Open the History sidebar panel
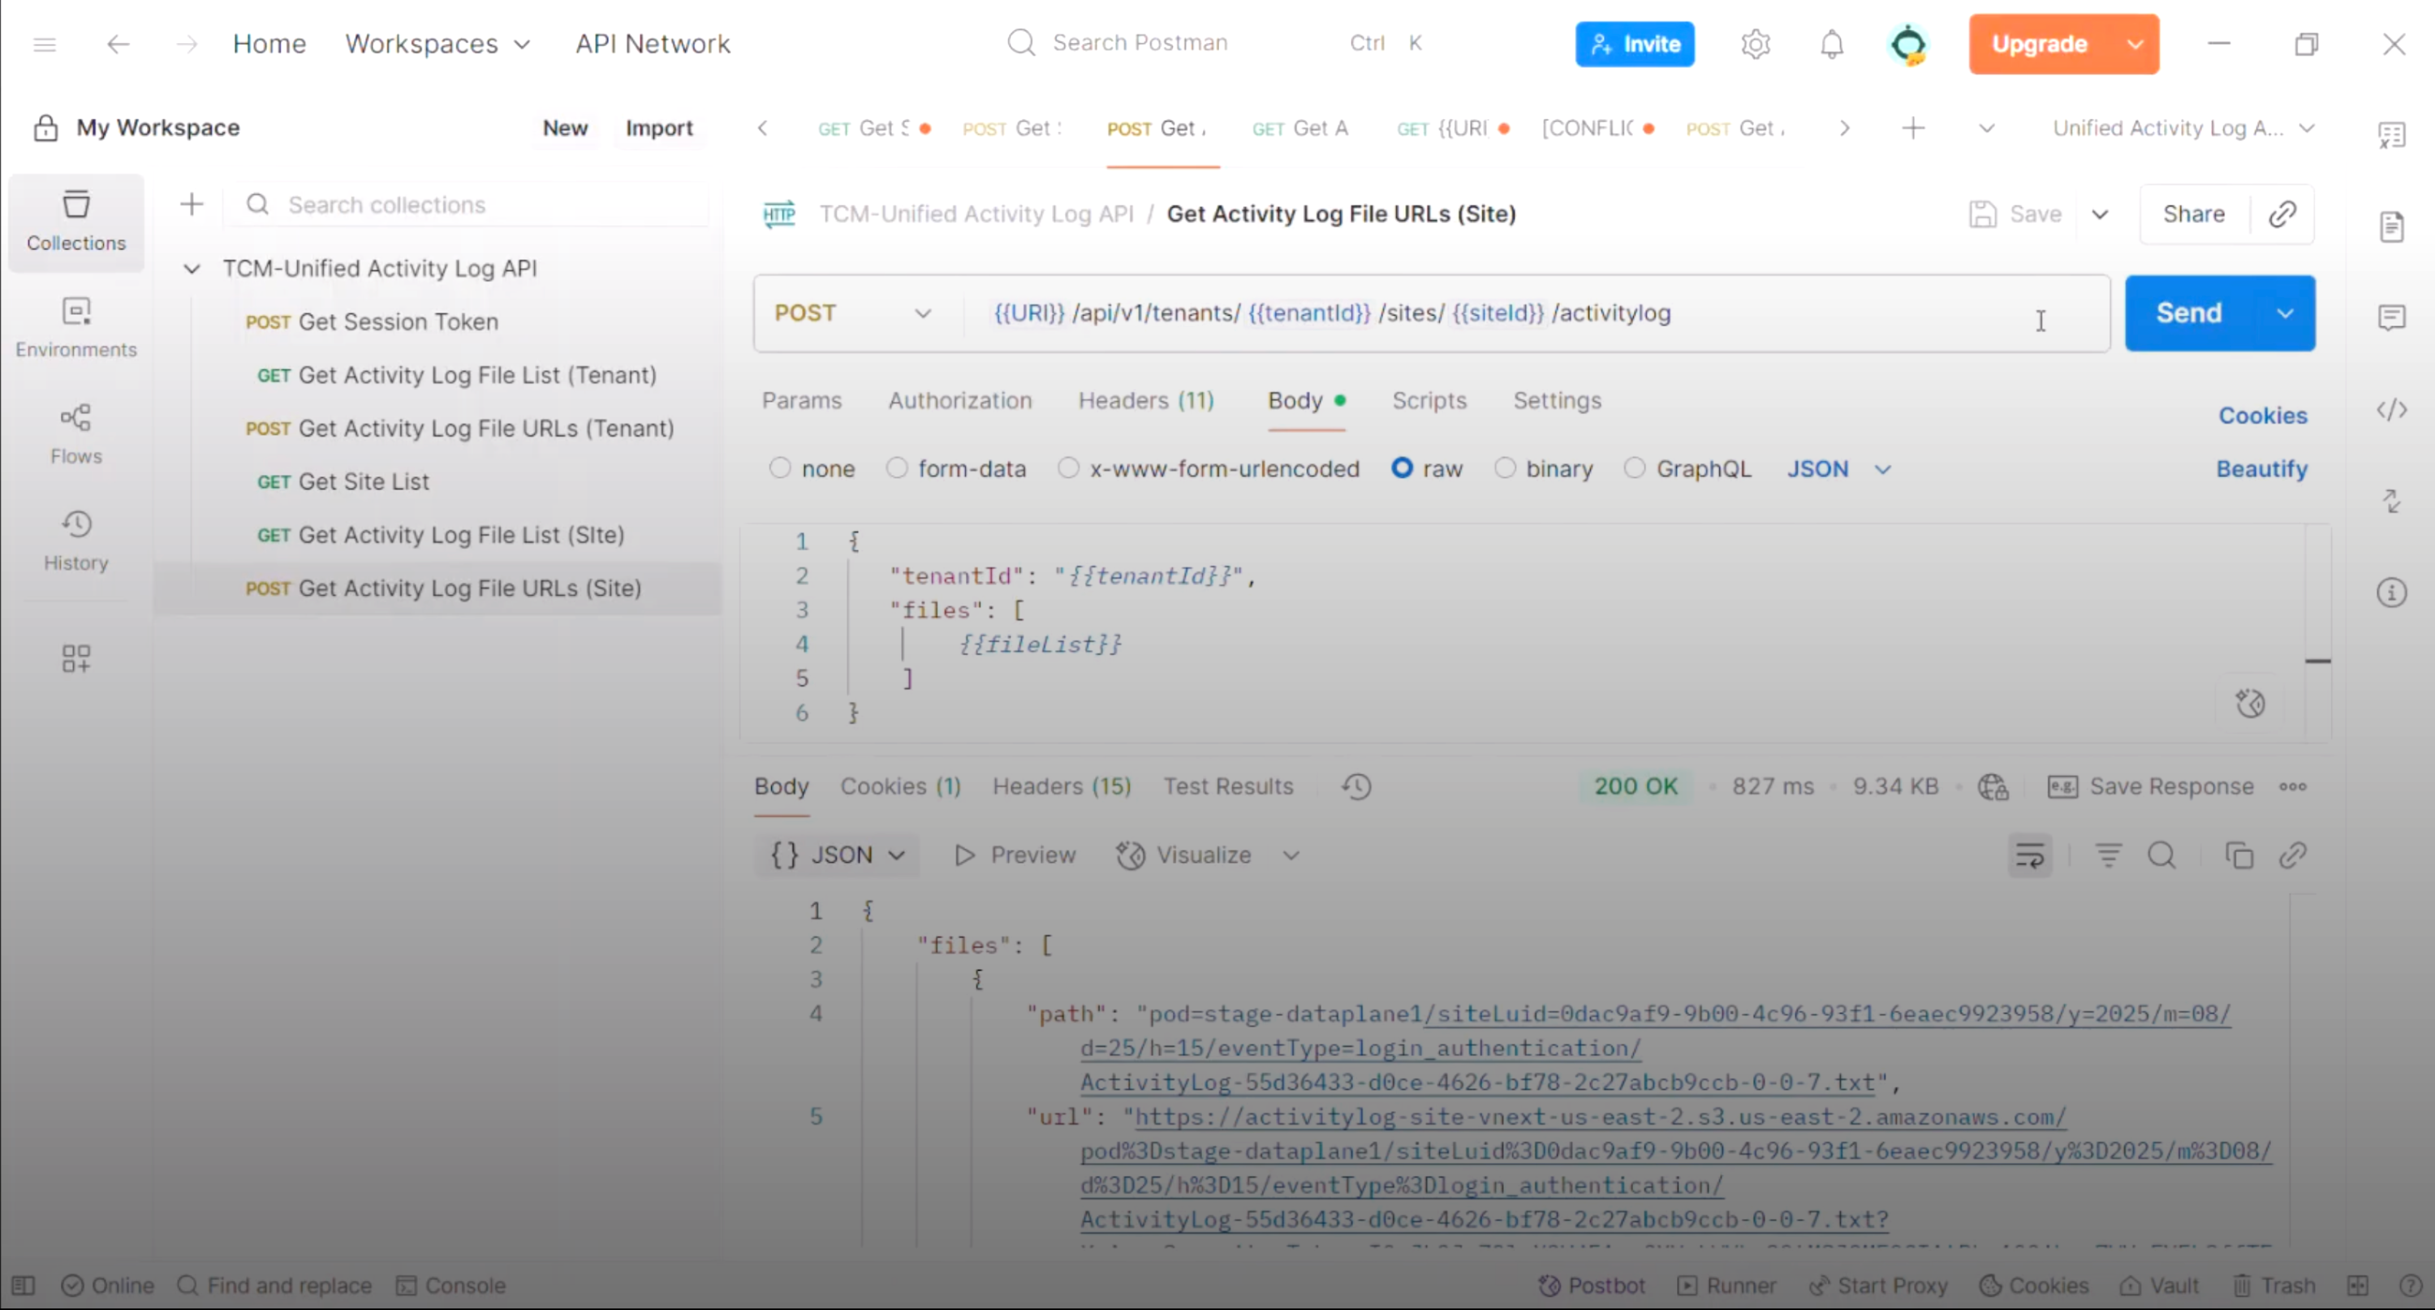The height and width of the screenshot is (1310, 2435). [x=75, y=540]
